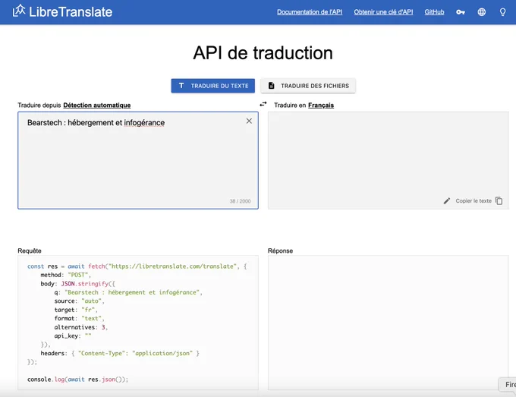This screenshot has width=516, height=397.
Task: Click the 38 / 2000 character counter
Action: click(x=240, y=201)
